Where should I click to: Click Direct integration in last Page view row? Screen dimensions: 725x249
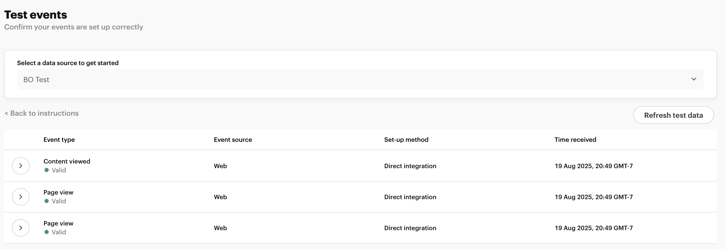[x=410, y=228]
